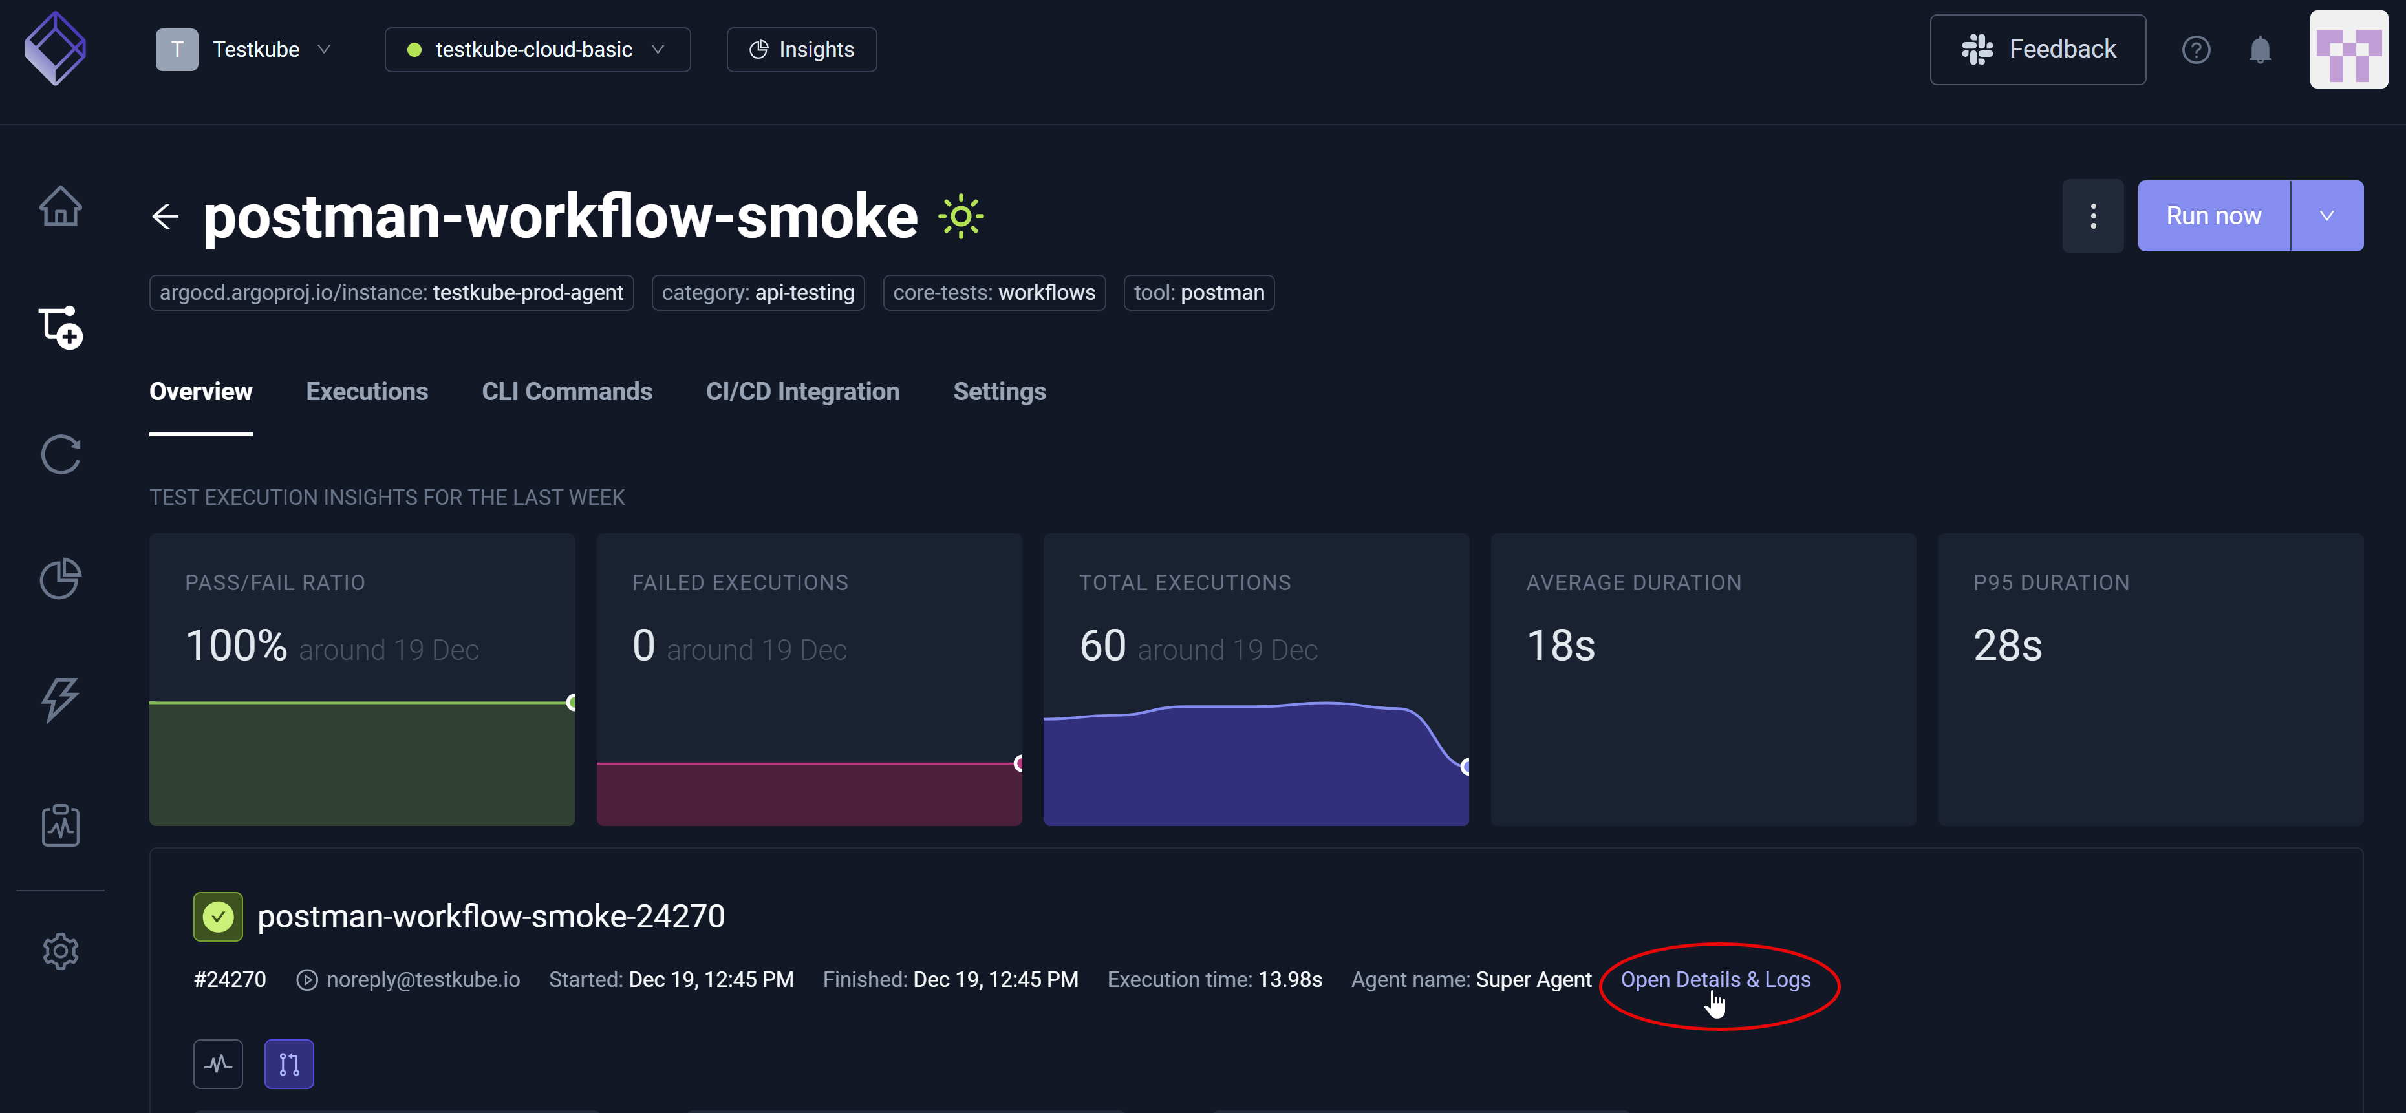Open the status health clipboard sidebar icon
2406x1113 pixels.
(59, 825)
